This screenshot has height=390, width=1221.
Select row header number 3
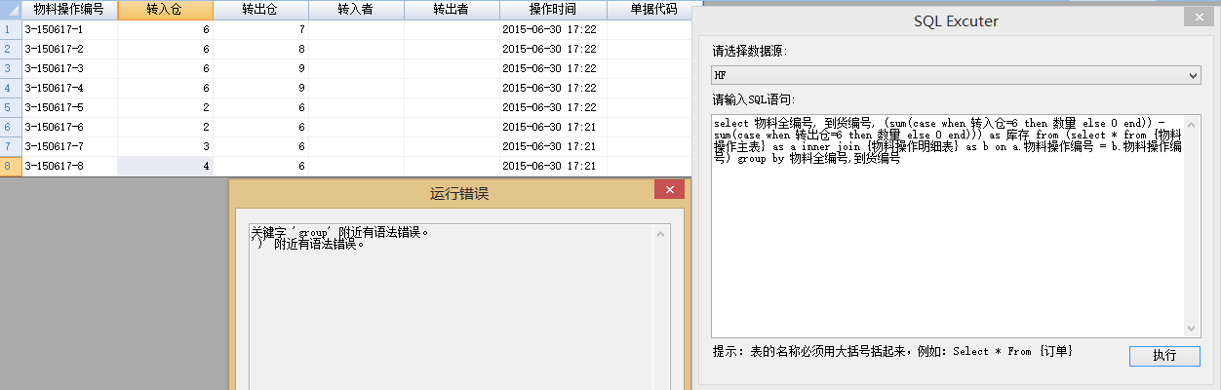pos(10,68)
